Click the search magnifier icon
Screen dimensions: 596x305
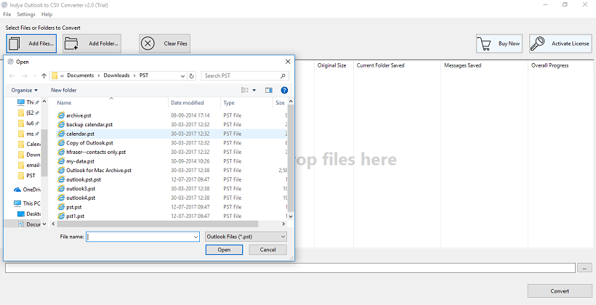(x=283, y=76)
